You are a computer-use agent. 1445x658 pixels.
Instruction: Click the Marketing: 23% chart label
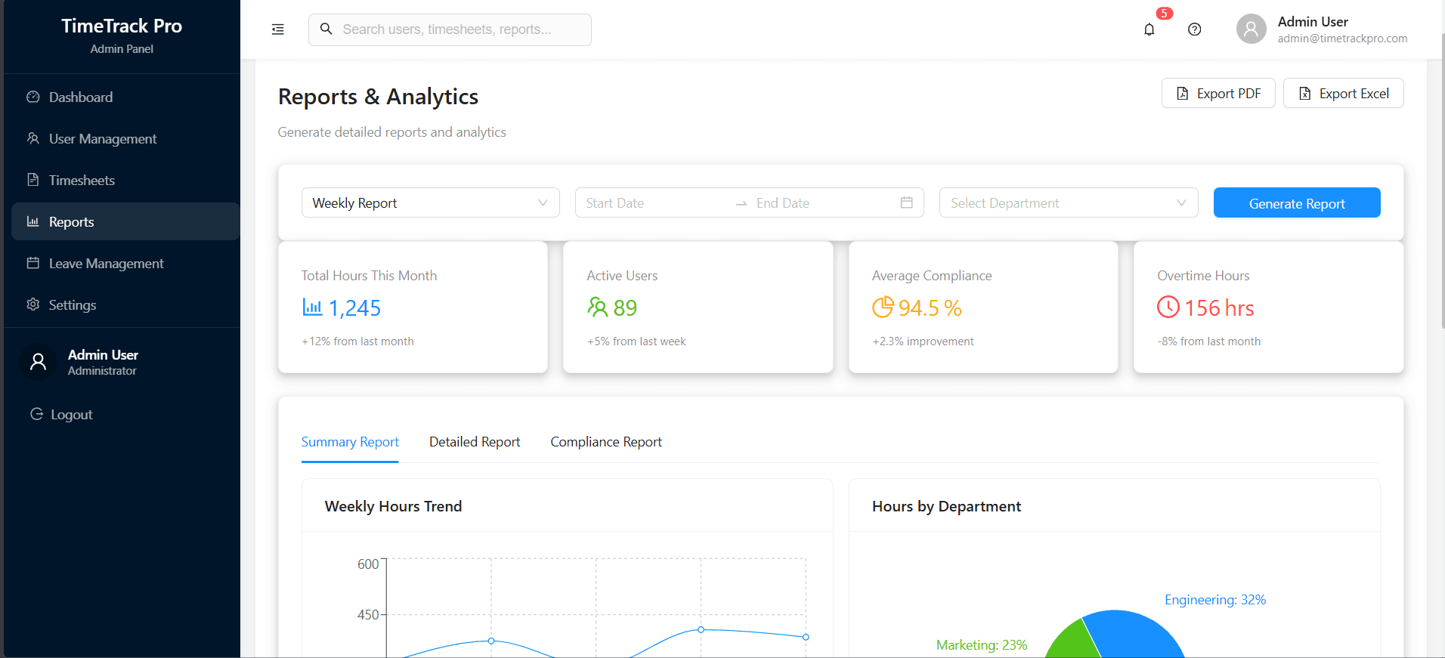(x=982, y=645)
